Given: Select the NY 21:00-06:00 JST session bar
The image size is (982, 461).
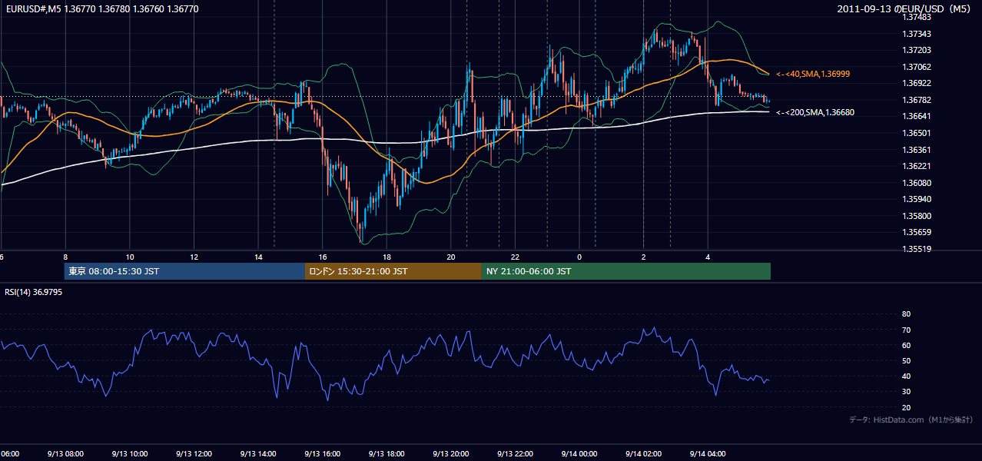Looking at the screenshot, I should [x=626, y=271].
